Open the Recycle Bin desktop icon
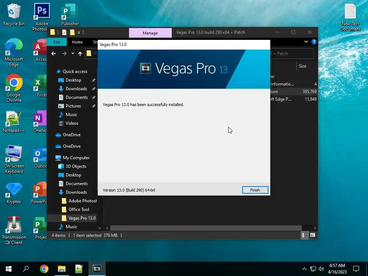 point(14,14)
